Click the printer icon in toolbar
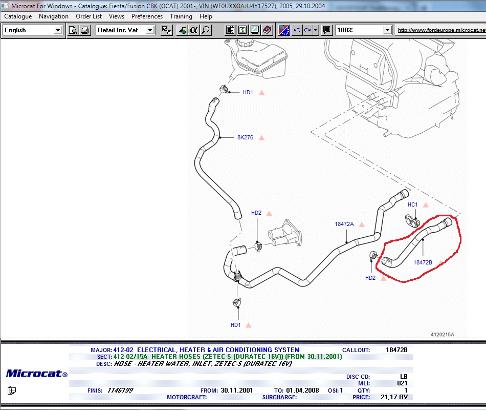The image size is (486, 411). [84, 30]
